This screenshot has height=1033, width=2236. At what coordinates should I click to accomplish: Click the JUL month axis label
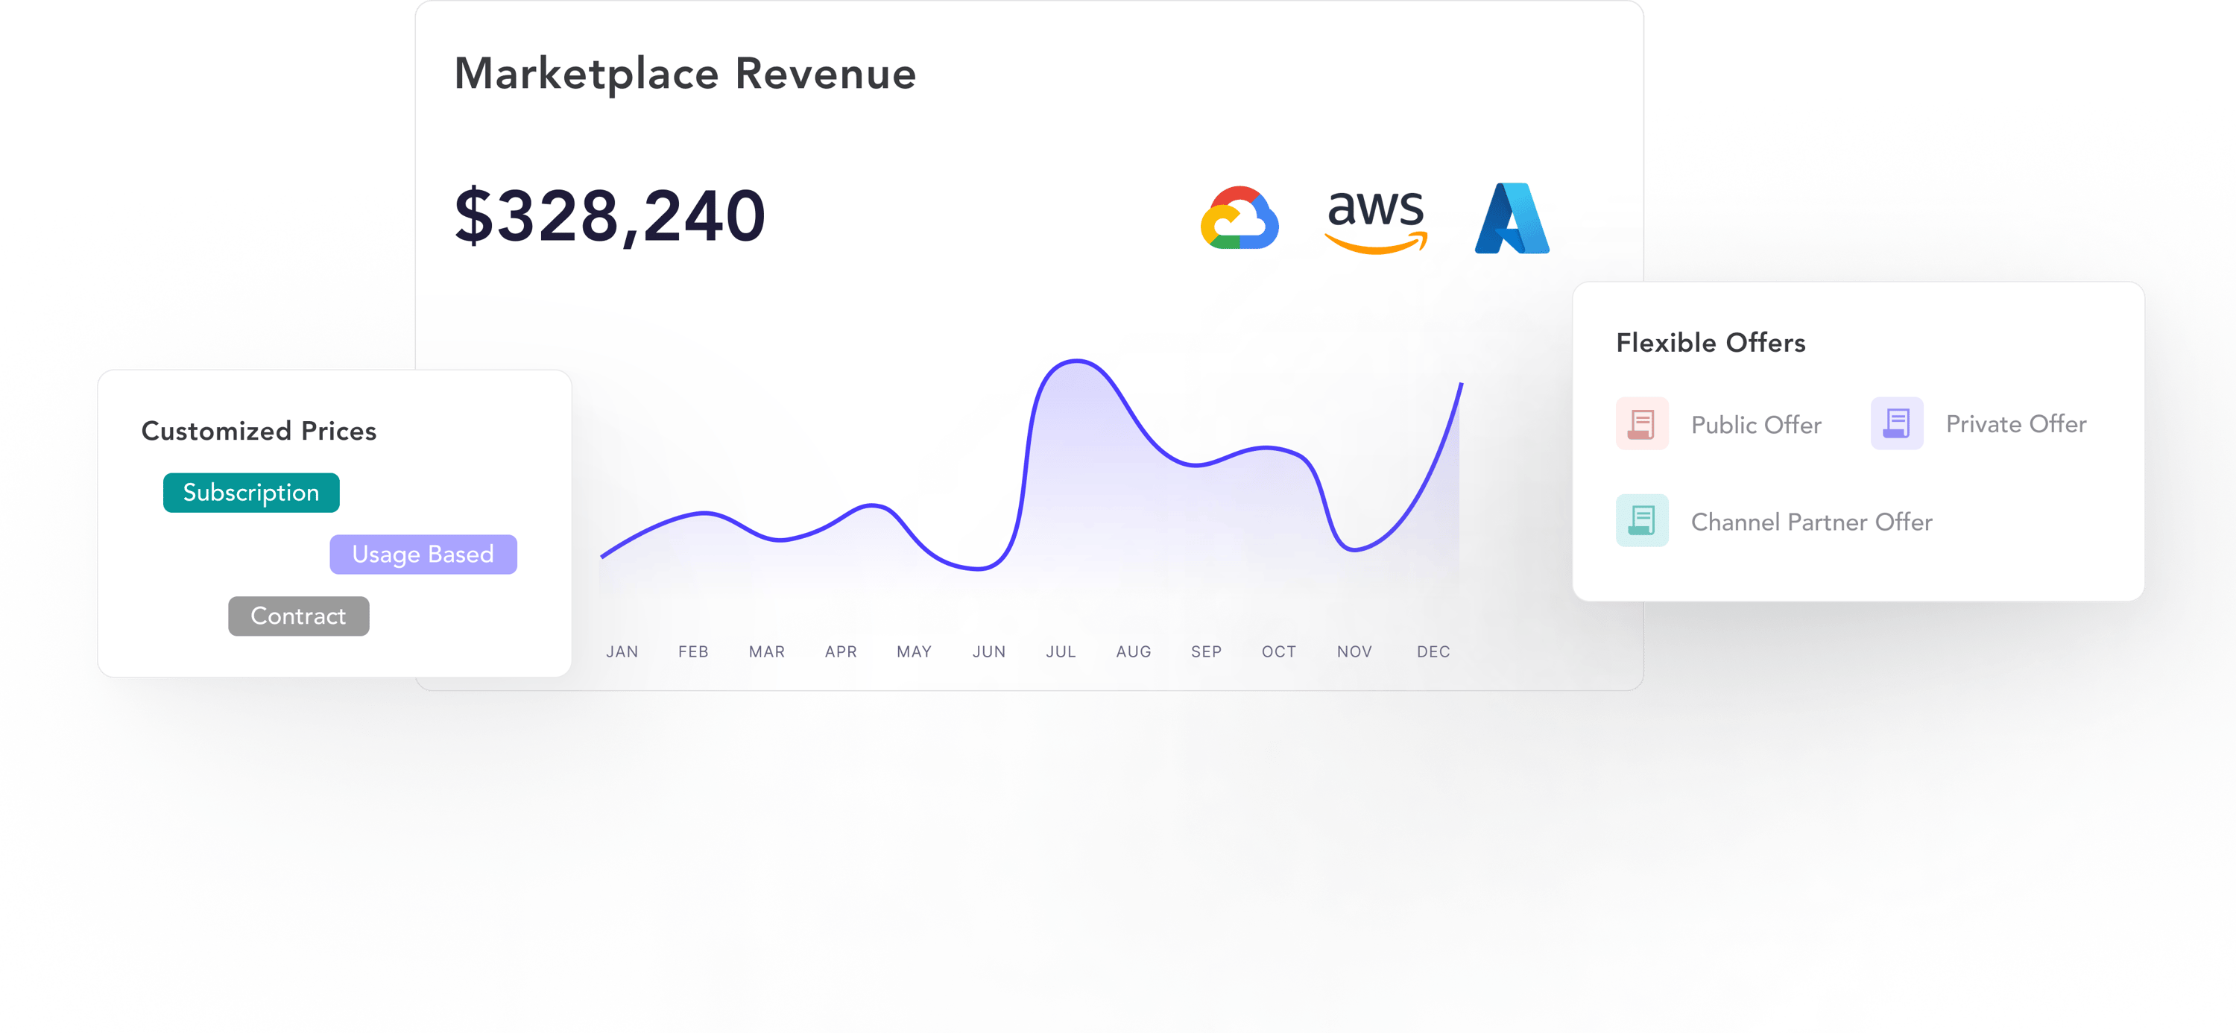tap(1061, 652)
